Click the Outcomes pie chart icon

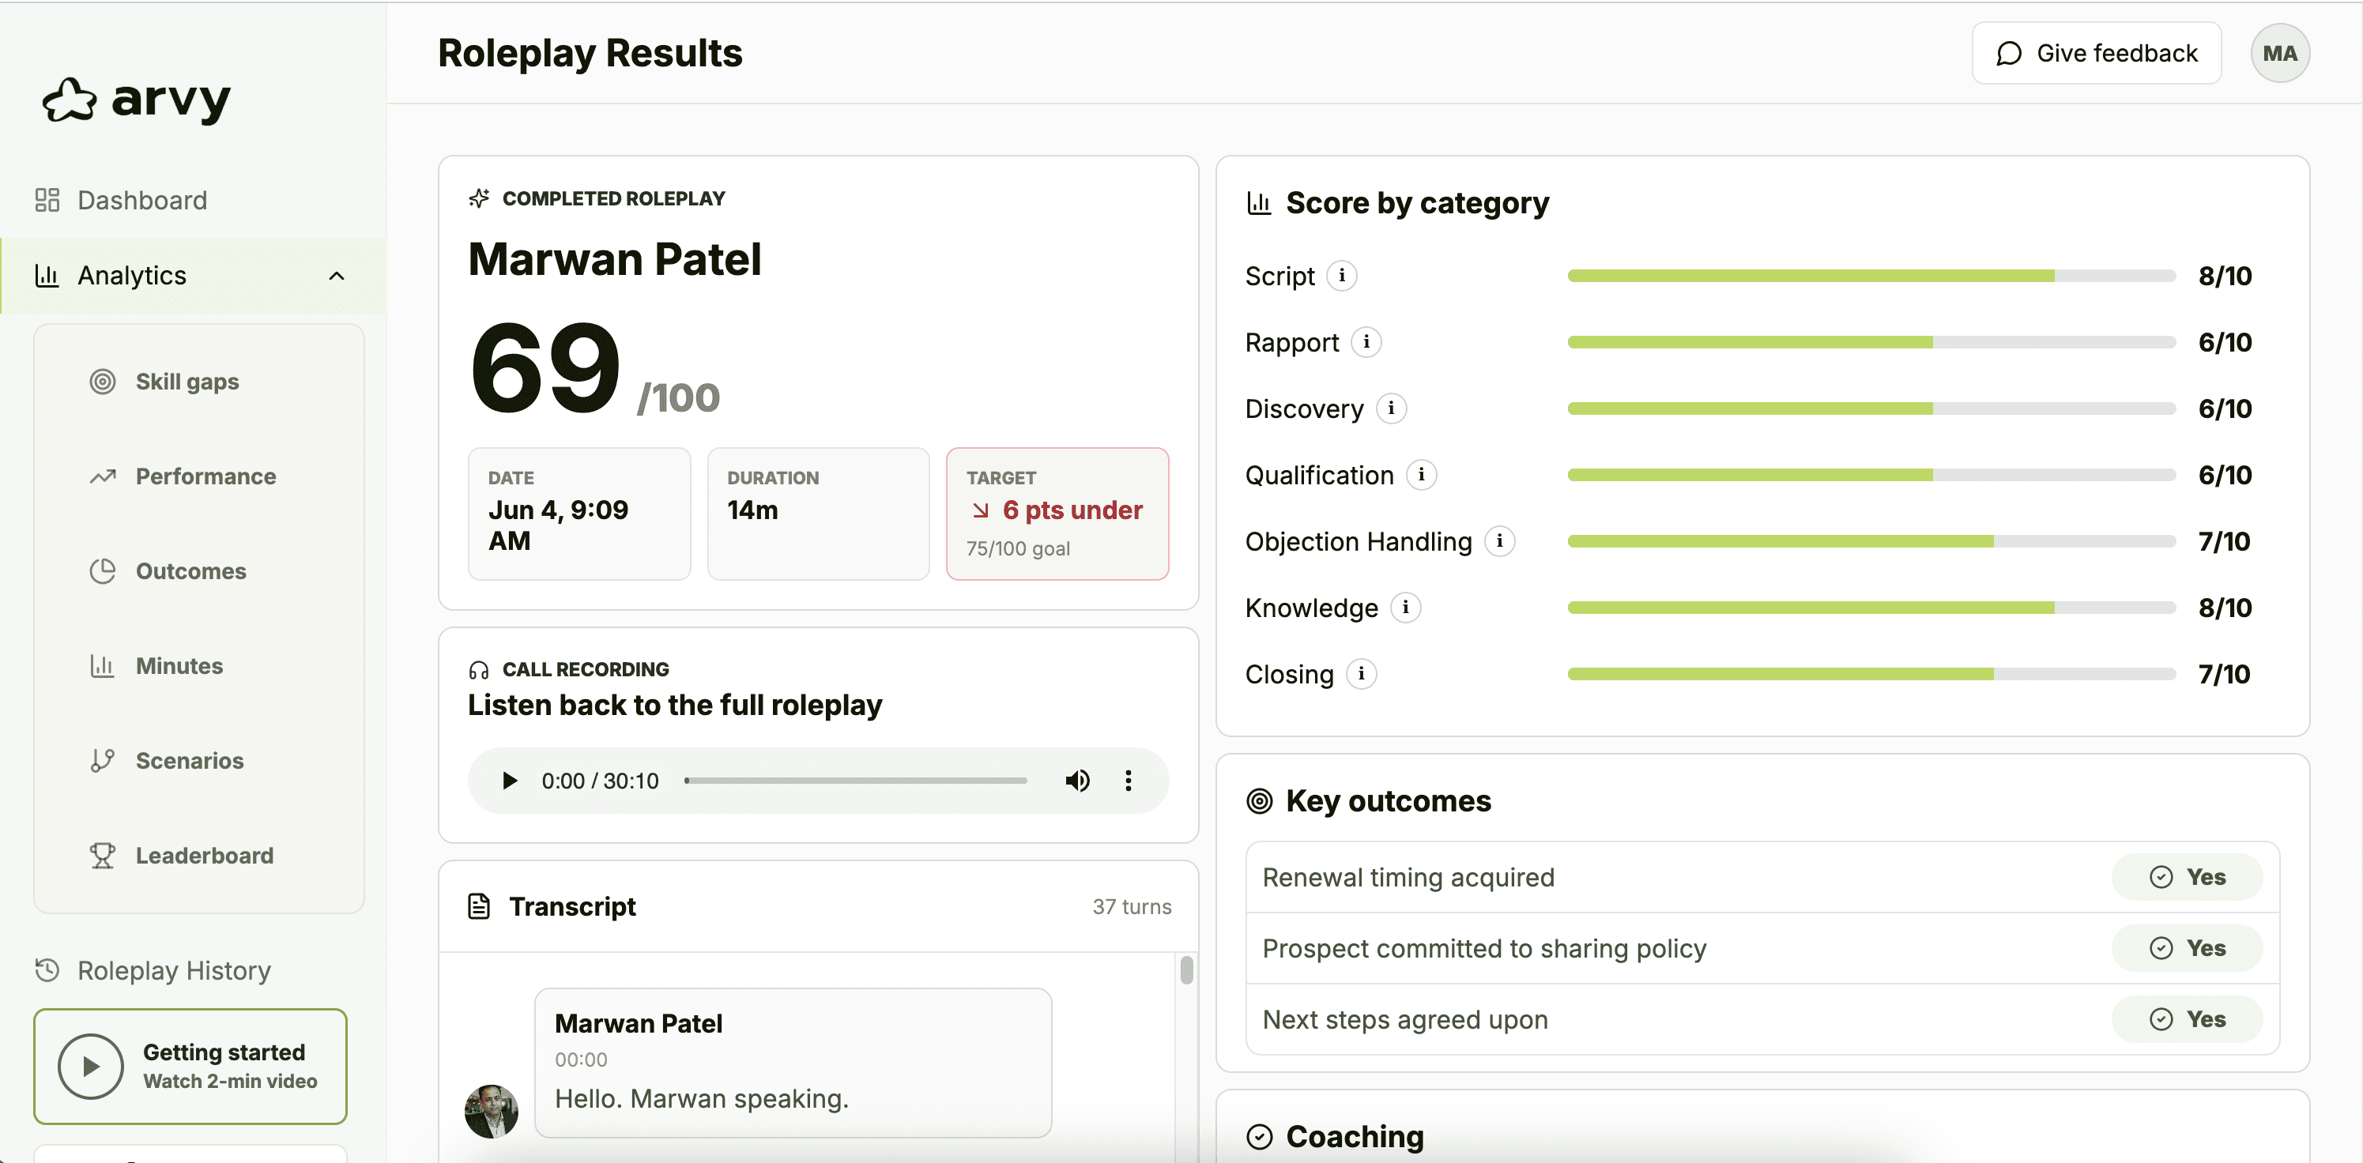103,570
